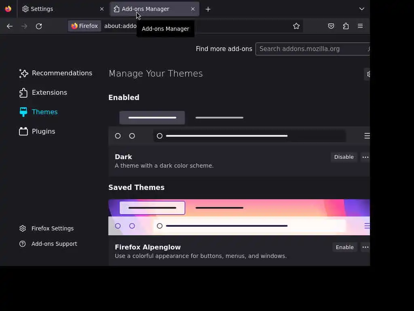This screenshot has width=414, height=311.
Task: Close the Settings tab
Action: [101, 9]
